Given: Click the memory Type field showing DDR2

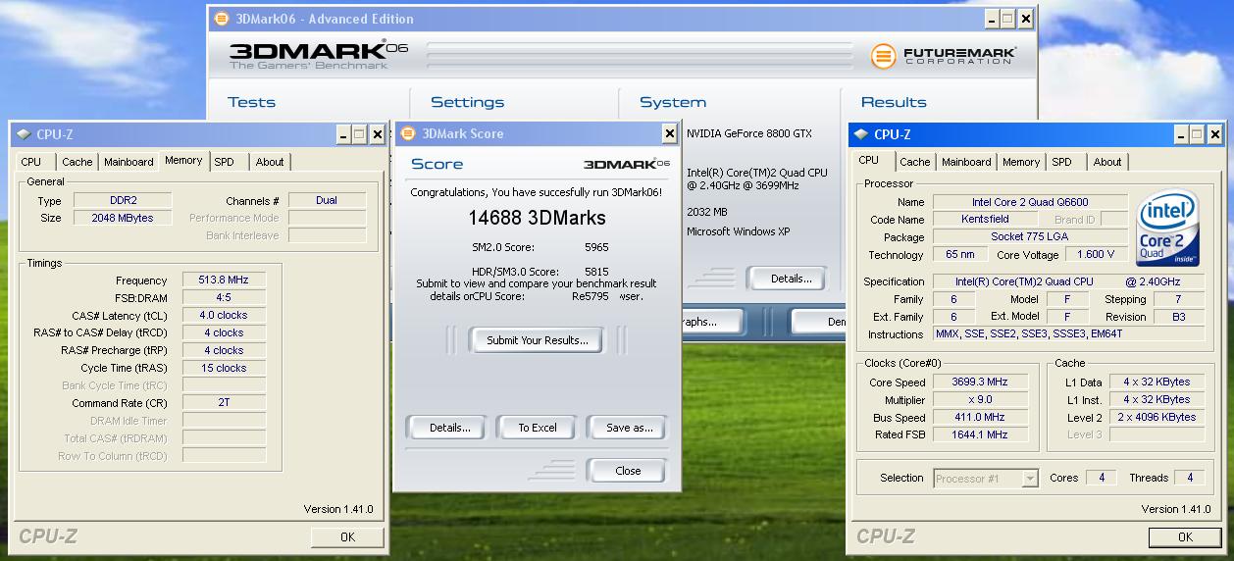Looking at the screenshot, I should click(x=124, y=200).
